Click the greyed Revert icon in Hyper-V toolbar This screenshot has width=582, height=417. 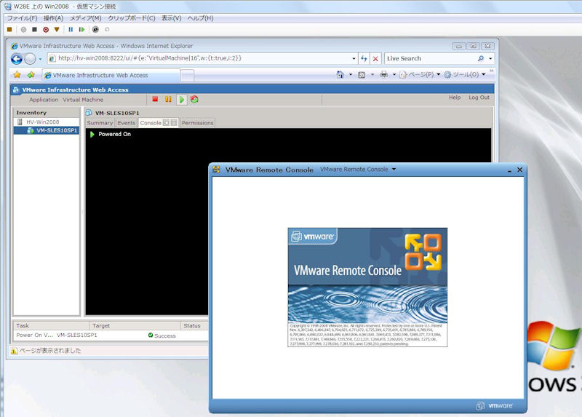click(107, 29)
